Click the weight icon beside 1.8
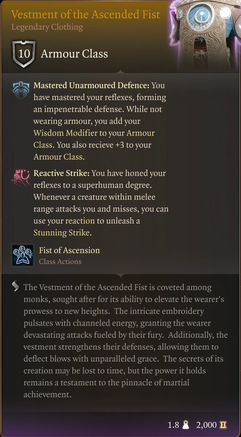 186,425
